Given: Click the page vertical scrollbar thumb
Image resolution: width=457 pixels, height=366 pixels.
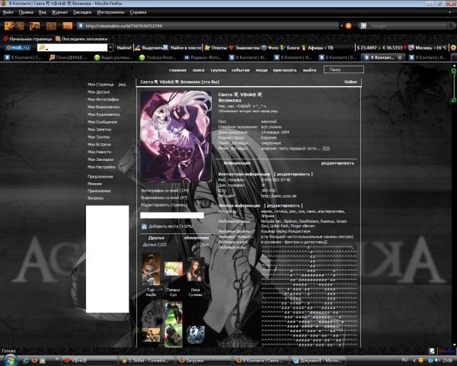Looking at the screenshot, I should [454, 85].
